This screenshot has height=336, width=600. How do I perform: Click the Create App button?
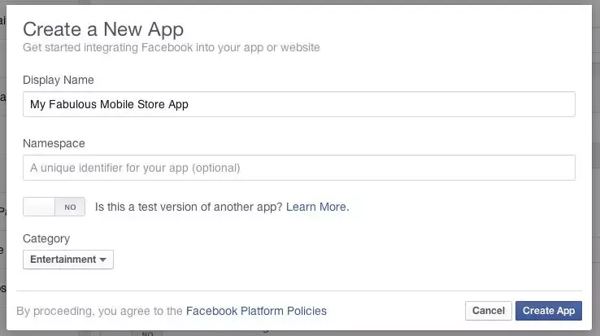click(548, 311)
